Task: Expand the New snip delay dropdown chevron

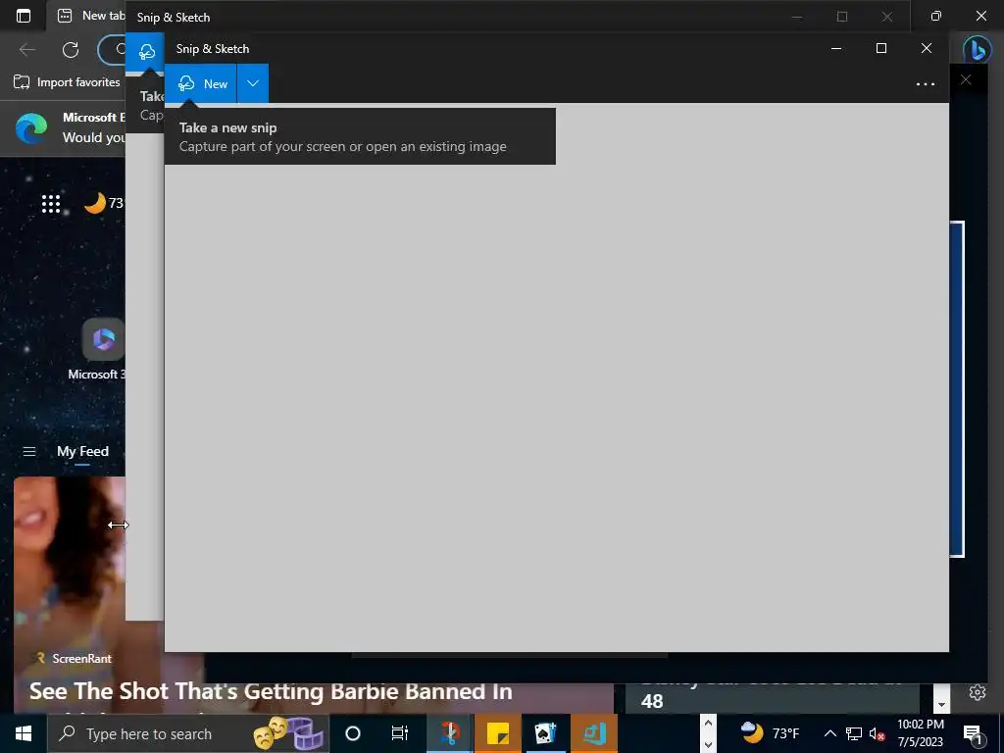Action: pos(253,83)
